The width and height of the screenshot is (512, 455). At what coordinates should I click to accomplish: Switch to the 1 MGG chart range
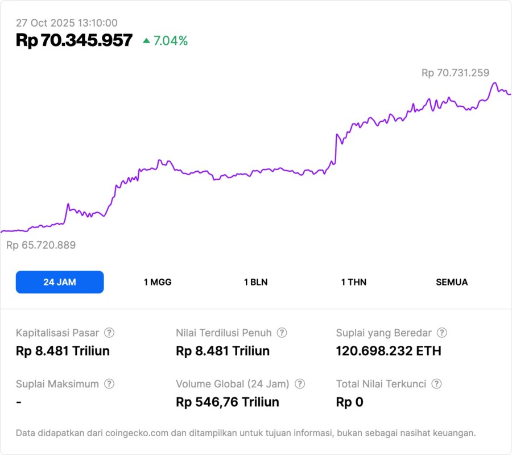(x=158, y=282)
